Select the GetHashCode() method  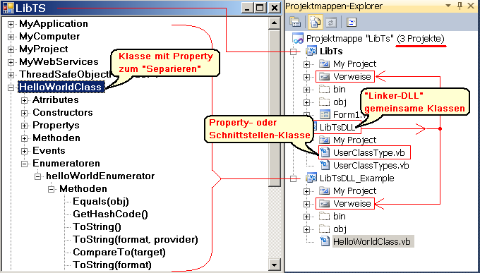tap(110, 214)
